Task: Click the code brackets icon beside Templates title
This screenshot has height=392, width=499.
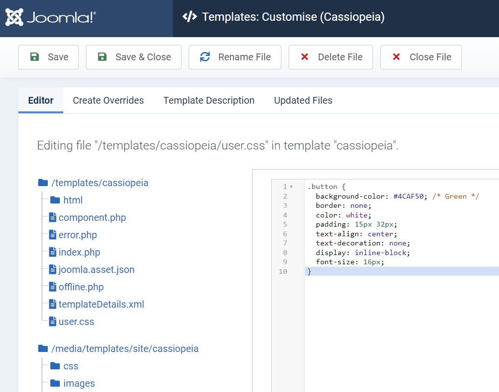Action: click(190, 16)
